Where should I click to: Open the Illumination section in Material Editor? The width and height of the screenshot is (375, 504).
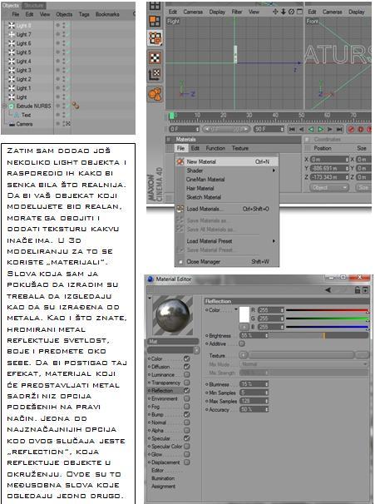pos(163,478)
